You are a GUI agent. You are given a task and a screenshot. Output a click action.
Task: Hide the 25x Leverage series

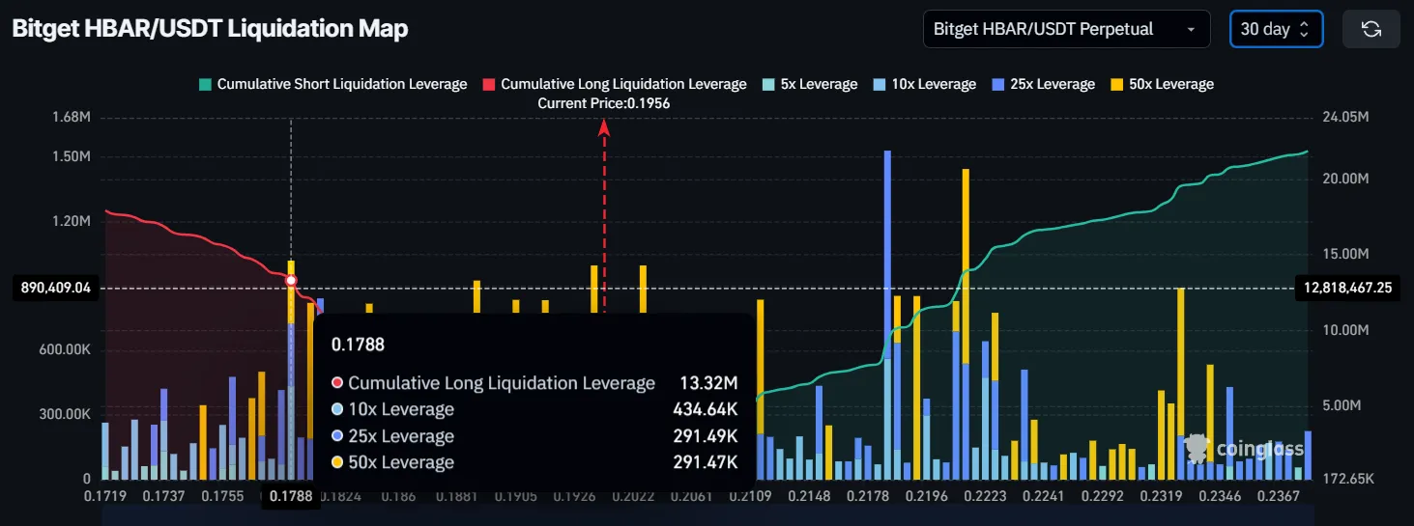click(x=1043, y=84)
